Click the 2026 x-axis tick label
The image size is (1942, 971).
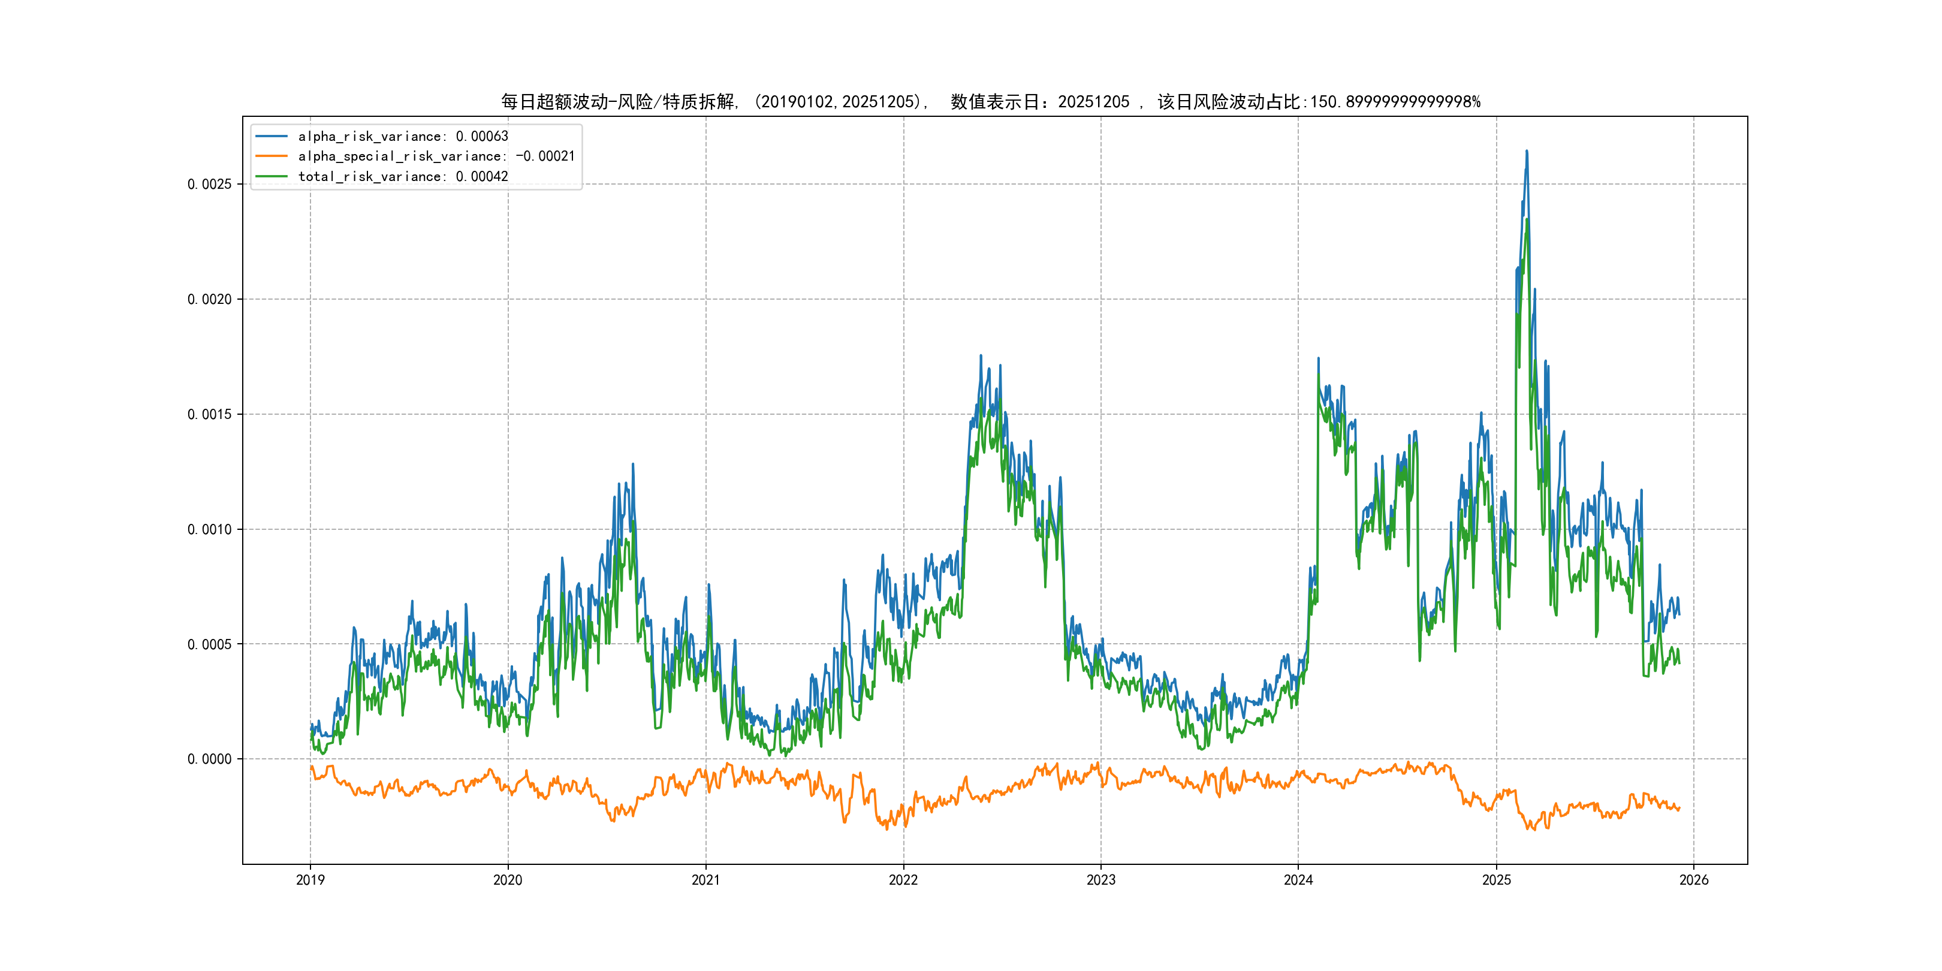pos(1694,880)
